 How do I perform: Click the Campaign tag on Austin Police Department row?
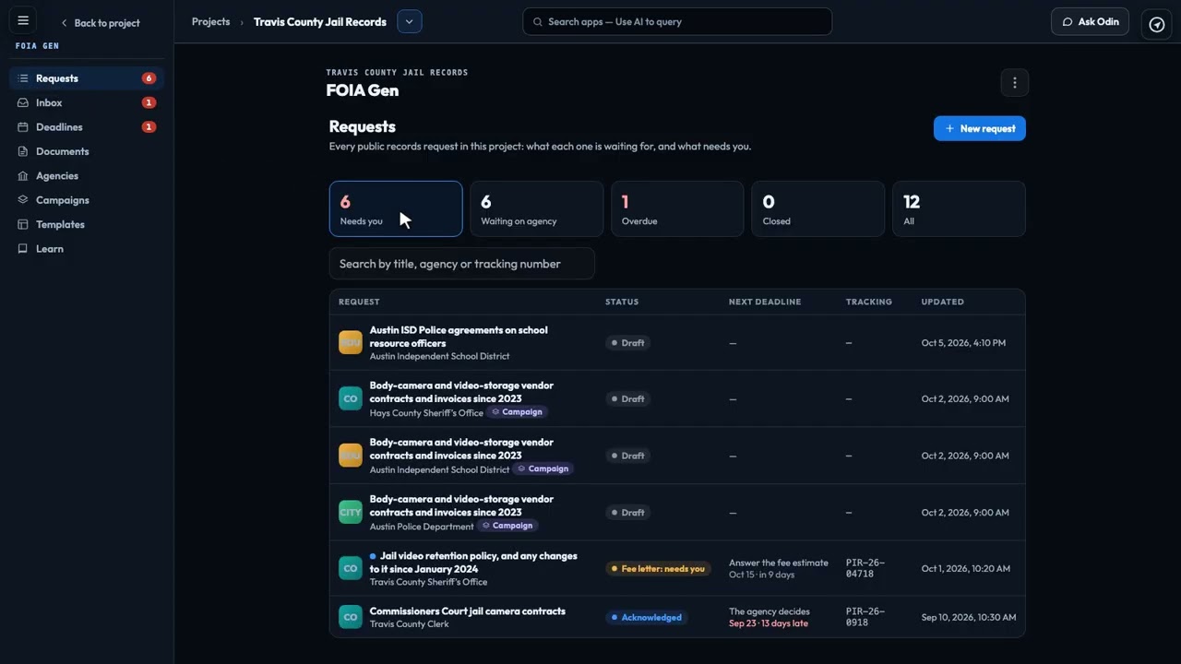(507, 526)
